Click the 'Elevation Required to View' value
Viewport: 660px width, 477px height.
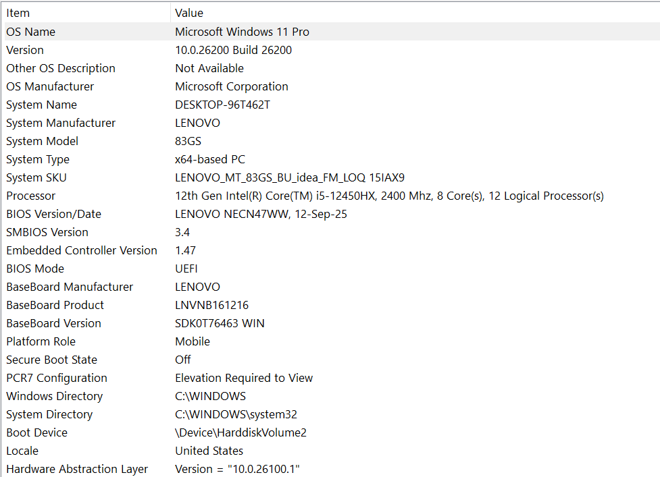click(244, 378)
